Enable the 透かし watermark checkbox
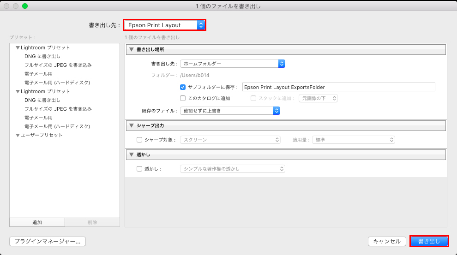The width and height of the screenshot is (457, 255). point(139,169)
